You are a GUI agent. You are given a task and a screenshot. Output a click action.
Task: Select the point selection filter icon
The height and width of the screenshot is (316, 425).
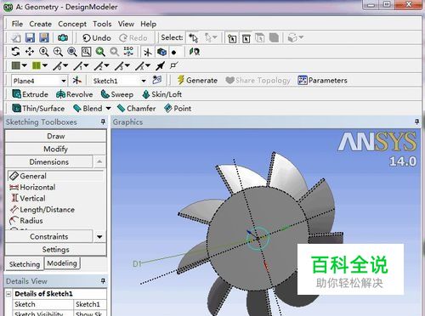[232, 38]
